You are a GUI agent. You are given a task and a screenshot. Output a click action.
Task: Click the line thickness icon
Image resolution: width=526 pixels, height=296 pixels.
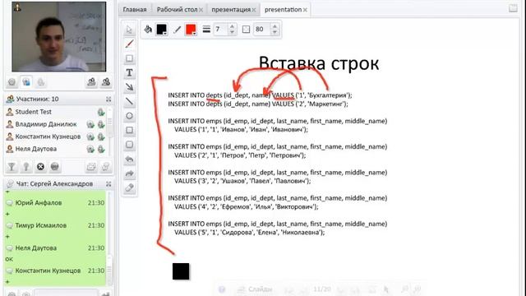[x=206, y=30]
